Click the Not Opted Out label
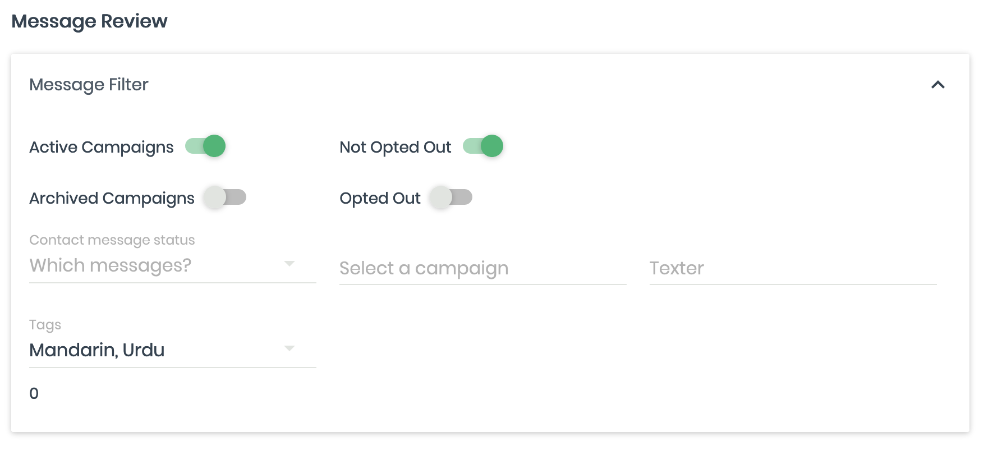The height and width of the screenshot is (450, 993). [x=395, y=147]
